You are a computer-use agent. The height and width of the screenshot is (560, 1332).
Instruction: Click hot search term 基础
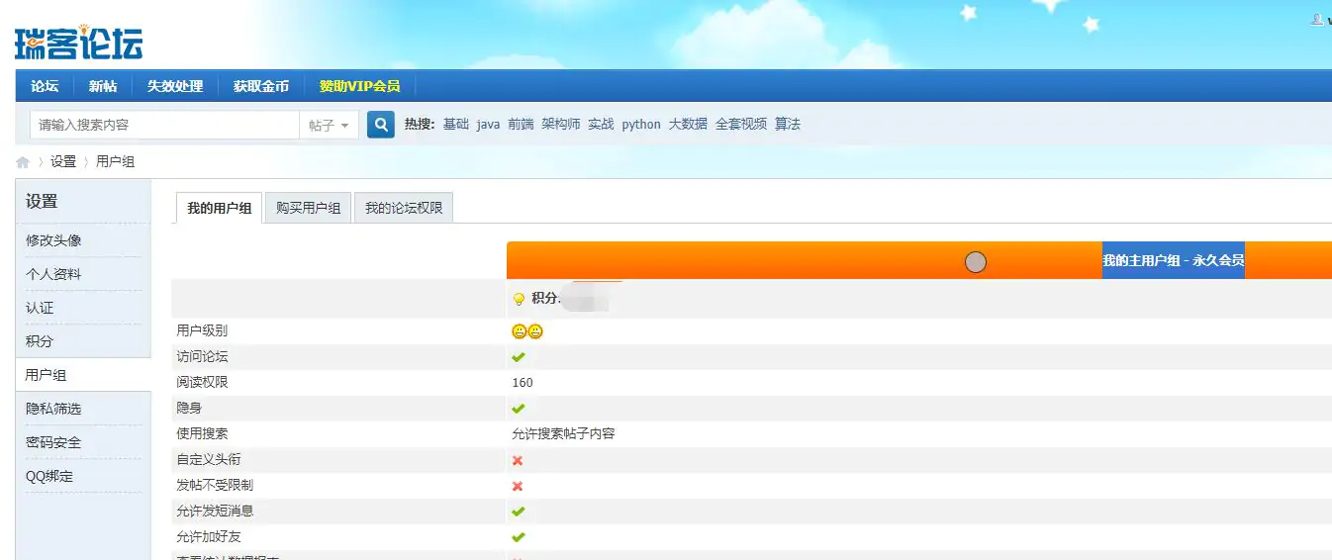(x=456, y=124)
